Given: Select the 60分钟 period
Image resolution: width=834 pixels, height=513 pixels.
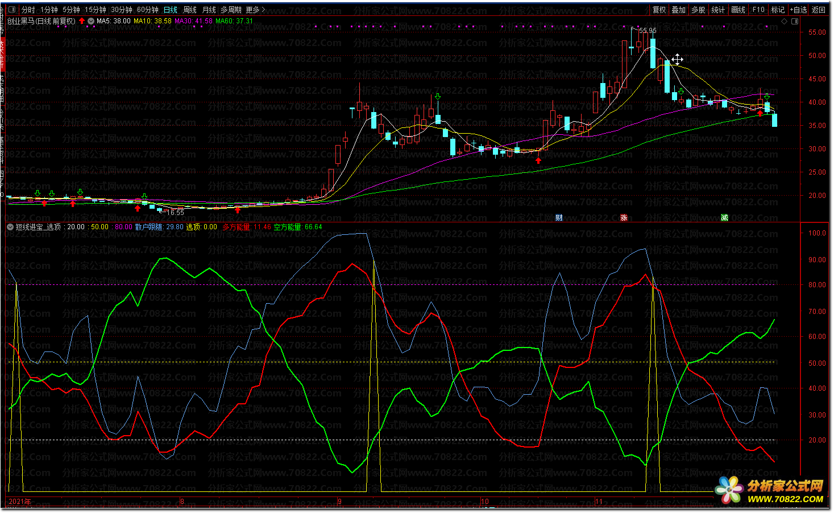Looking at the screenshot, I should pos(148,10).
